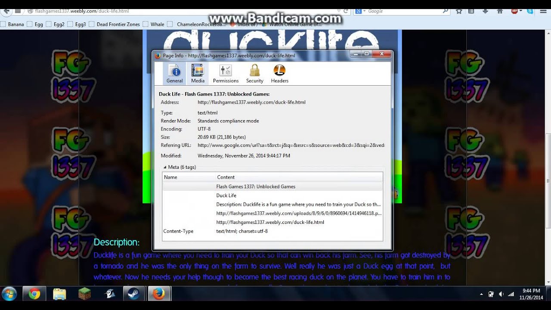Click the Encoding value UTF-8
The width and height of the screenshot is (551, 310).
204,129
